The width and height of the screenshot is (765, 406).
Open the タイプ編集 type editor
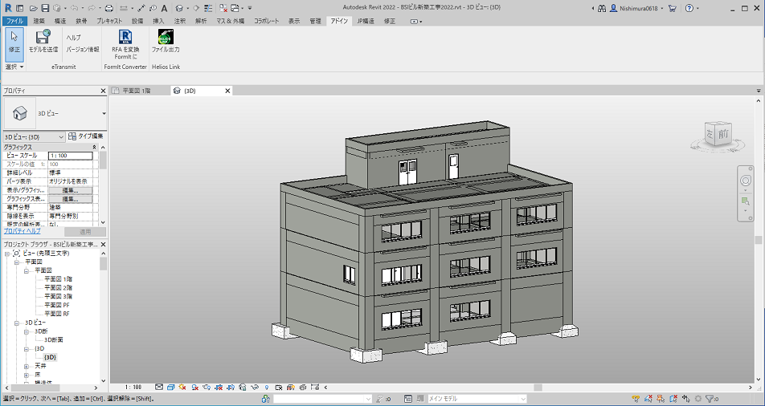pyautogui.click(x=85, y=136)
